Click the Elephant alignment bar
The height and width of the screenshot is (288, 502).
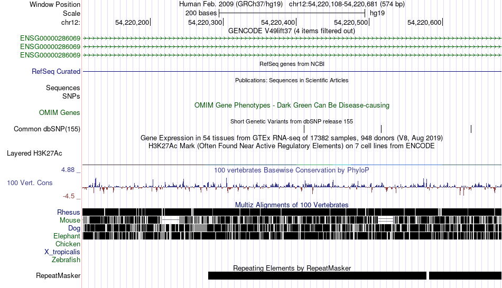coord(292,236)
